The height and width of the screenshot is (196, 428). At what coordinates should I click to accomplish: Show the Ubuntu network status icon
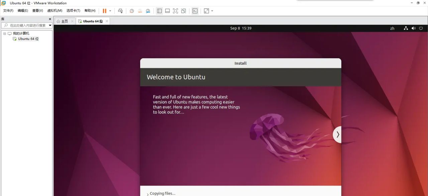tap(406, 28)
